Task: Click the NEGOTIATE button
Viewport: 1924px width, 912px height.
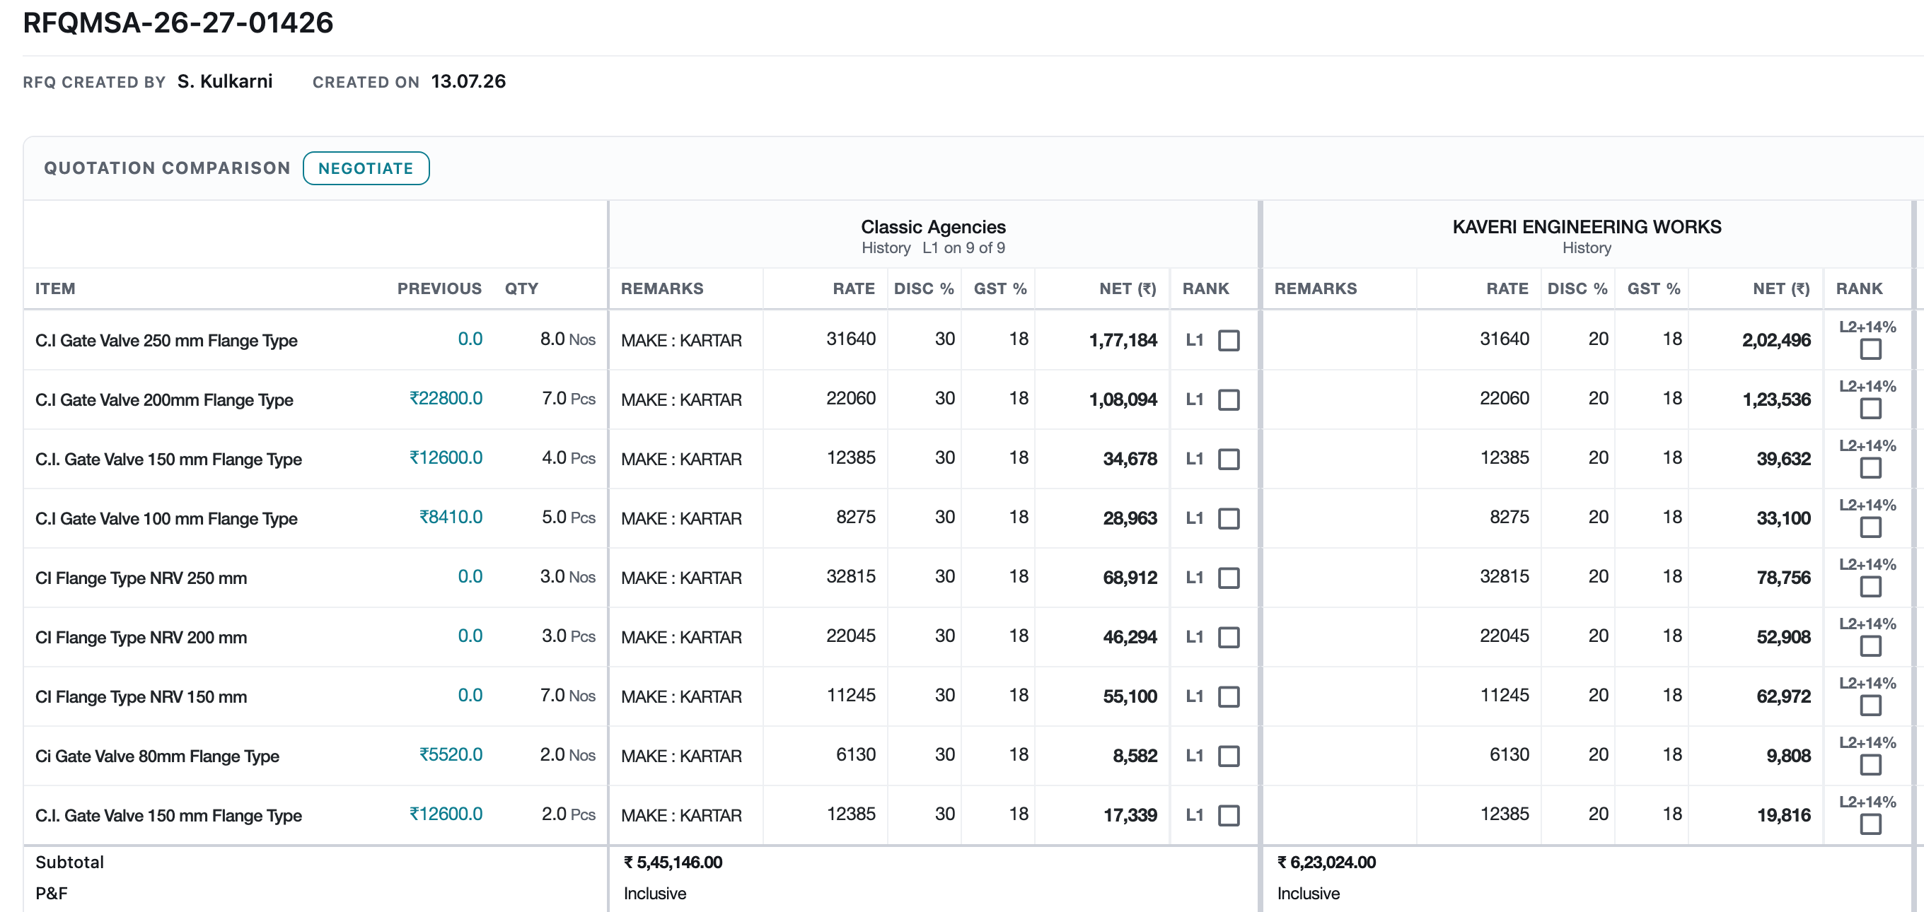Action: 366,168
